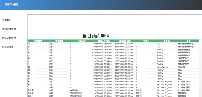
Task: Click 15:00:00 entry time in the 魏洪涛 row
Action: (x=103, y=93)
